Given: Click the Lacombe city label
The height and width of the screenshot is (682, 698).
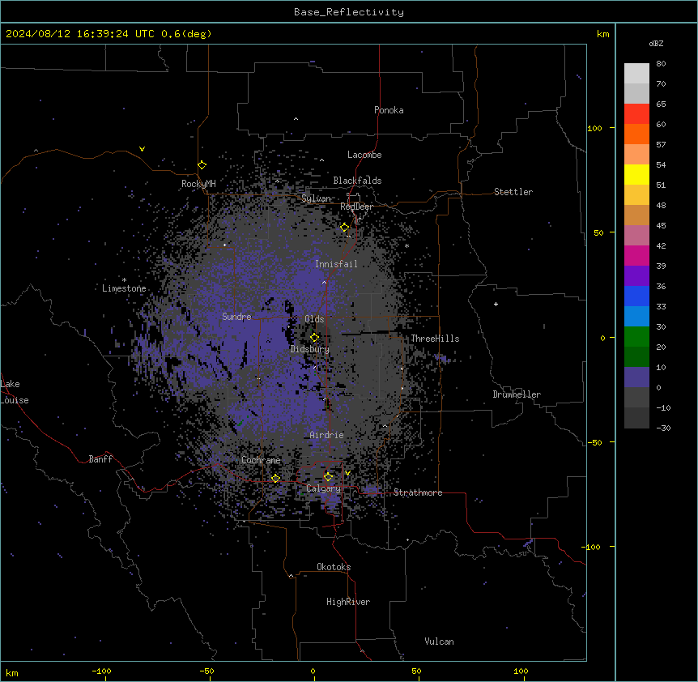Looking at the screenshot, I should pos(364,155).
